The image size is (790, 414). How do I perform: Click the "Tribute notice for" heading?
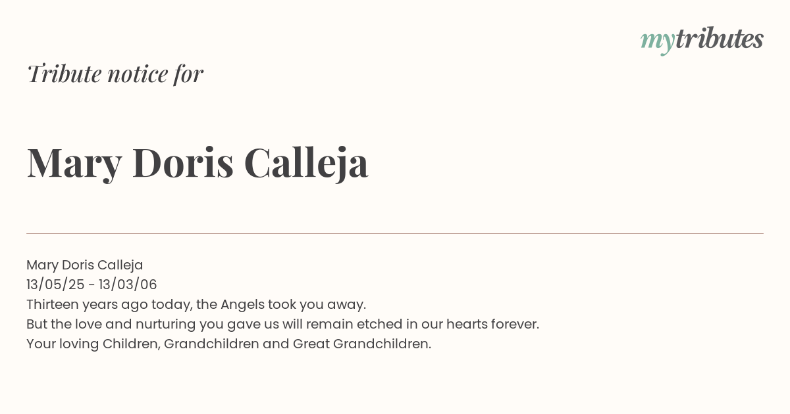pos(115,74)
